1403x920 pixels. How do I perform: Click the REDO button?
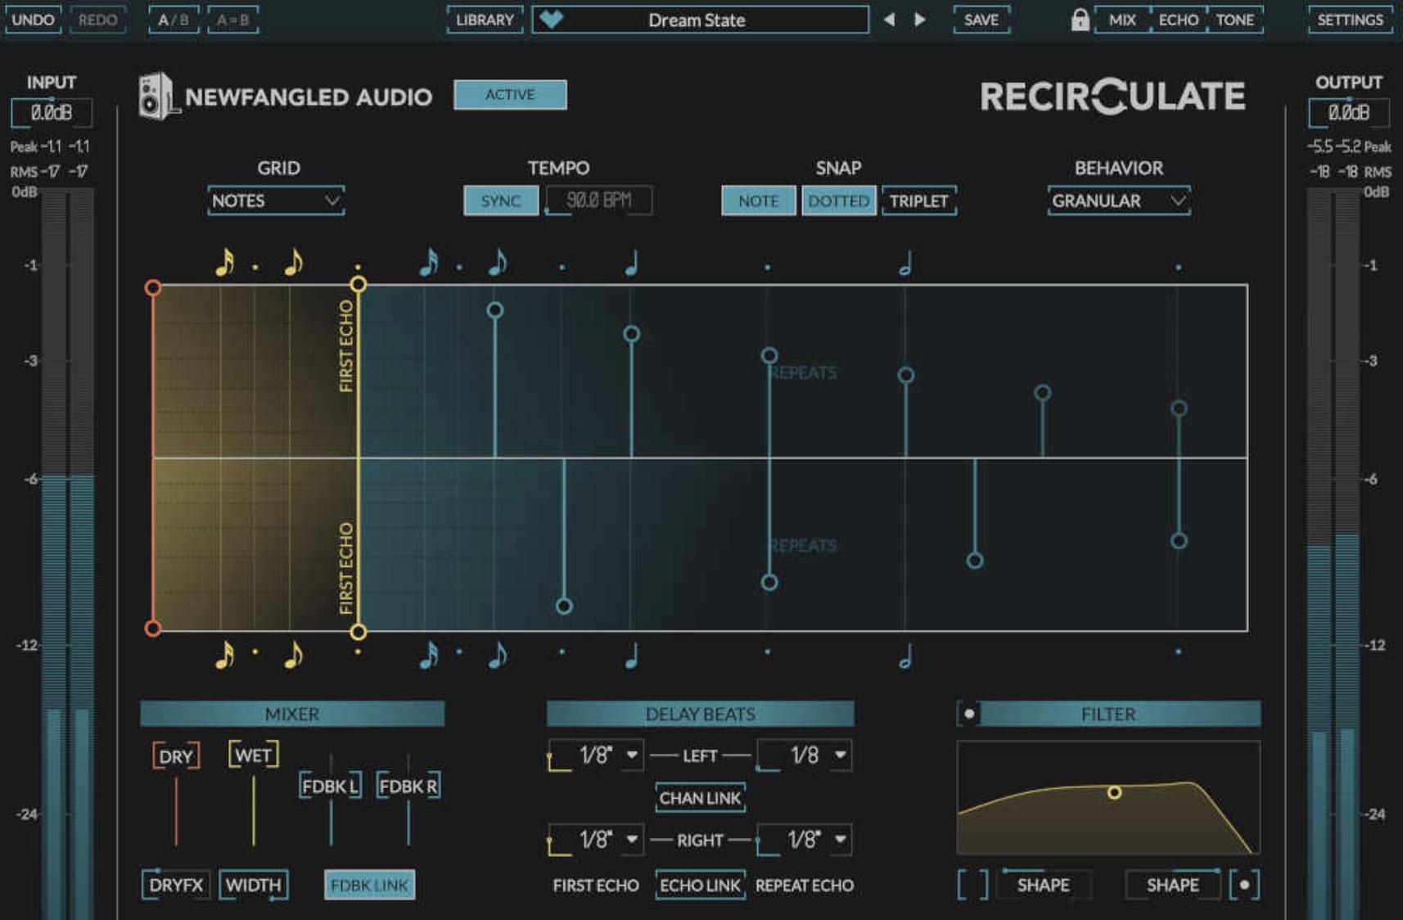tap(97, 20)
